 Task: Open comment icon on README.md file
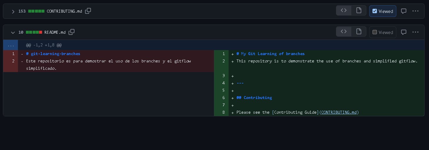pos(404,32)
